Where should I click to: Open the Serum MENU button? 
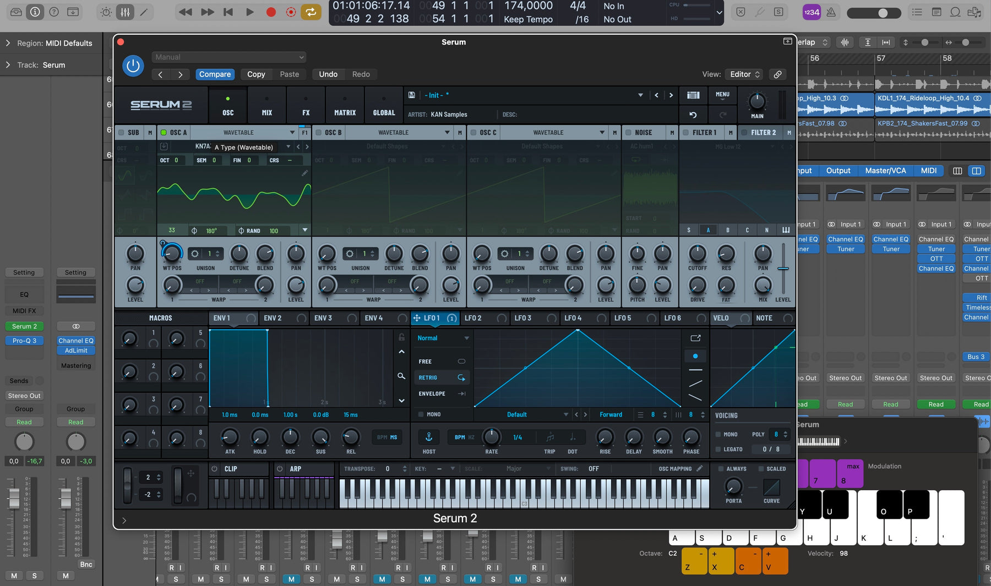(x=722, y=95)
